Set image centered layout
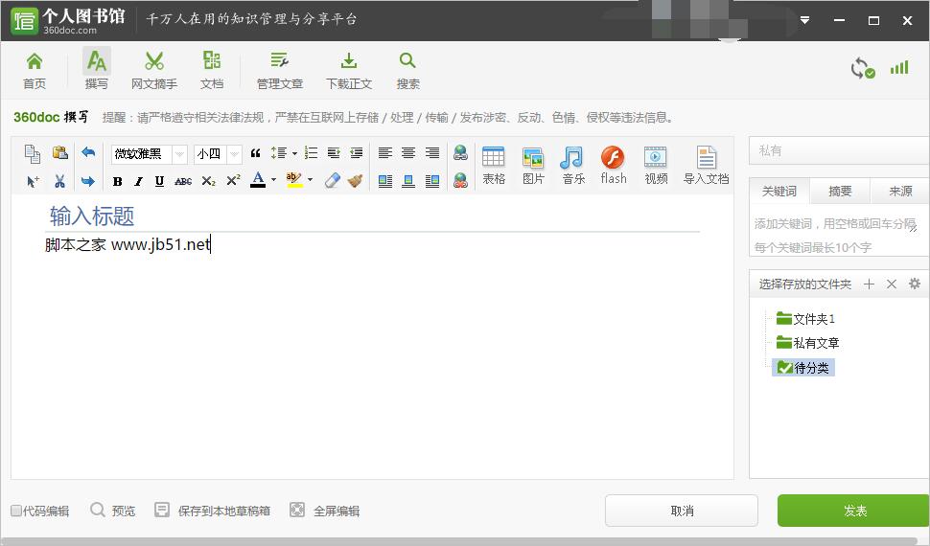This screenshot has height=546, width=930. [x=408, y=181]
